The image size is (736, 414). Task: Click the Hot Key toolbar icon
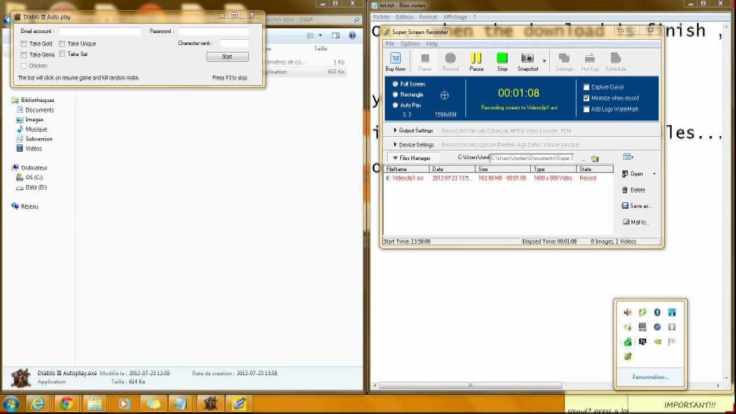click(x=590, y=58)
